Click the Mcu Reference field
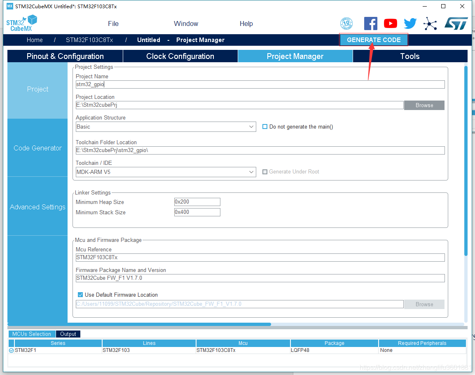Viewport: 475px width, 375px height. pos(260,258)
